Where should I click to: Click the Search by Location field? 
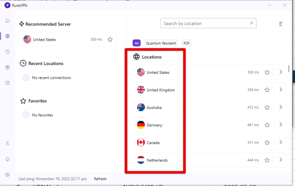[x=209, y=23]
